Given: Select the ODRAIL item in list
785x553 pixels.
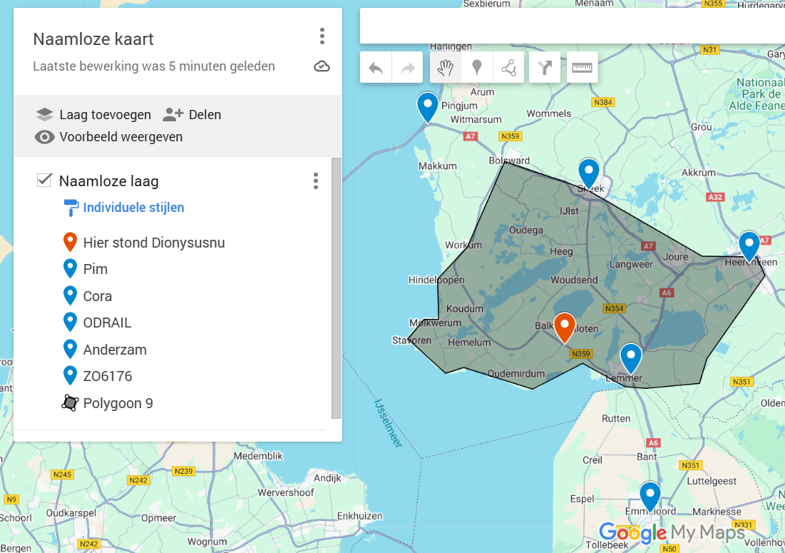Looking at the screenshot, I should (107, 323).
